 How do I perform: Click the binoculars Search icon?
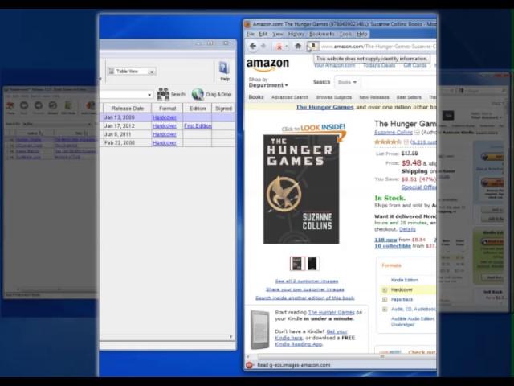(163, 95)
